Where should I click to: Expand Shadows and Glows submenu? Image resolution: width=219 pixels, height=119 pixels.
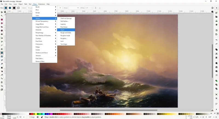click(x=45, y=53)
